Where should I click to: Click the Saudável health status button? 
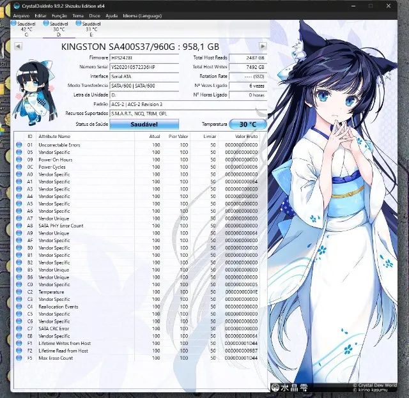click(144, 125)
